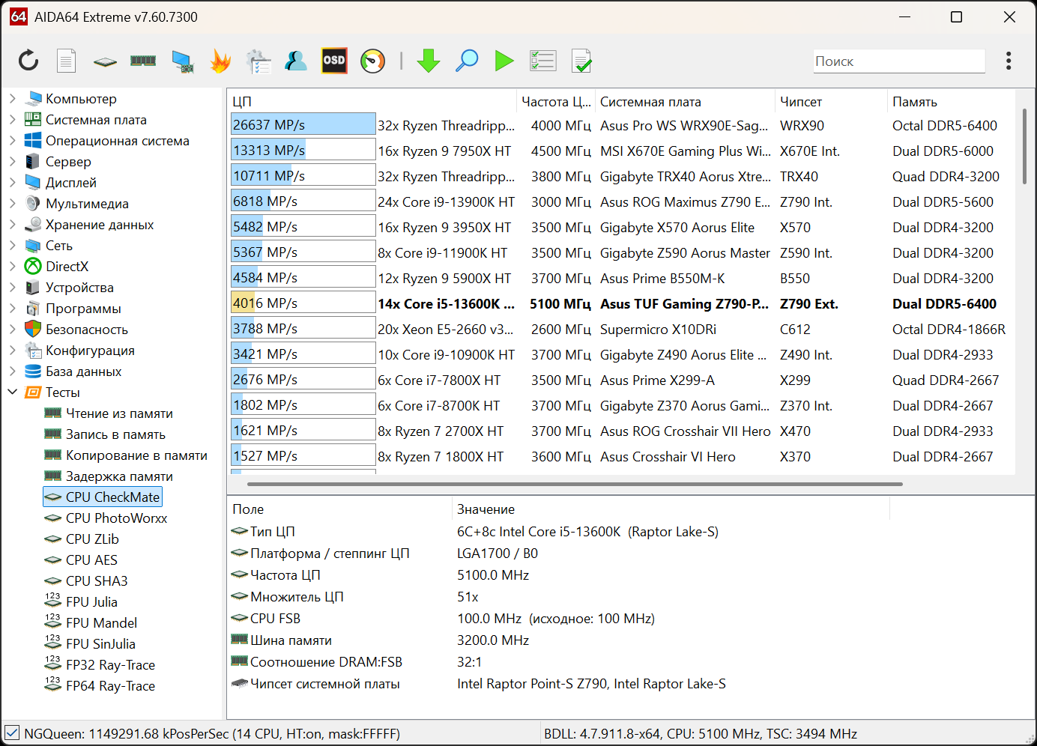Click the results horizontal scrollbar
Viewport: 1037px width, 746px height.
[575, 484]
